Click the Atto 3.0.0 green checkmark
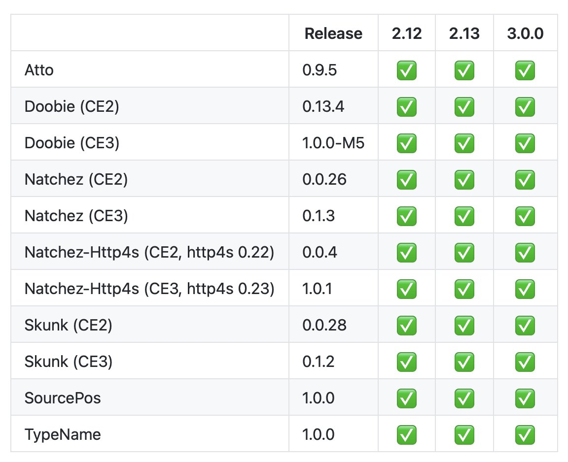 point(525,70)
